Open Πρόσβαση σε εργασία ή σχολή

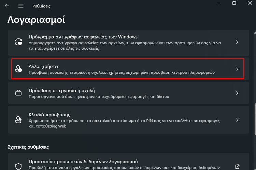tap(129, 93)
